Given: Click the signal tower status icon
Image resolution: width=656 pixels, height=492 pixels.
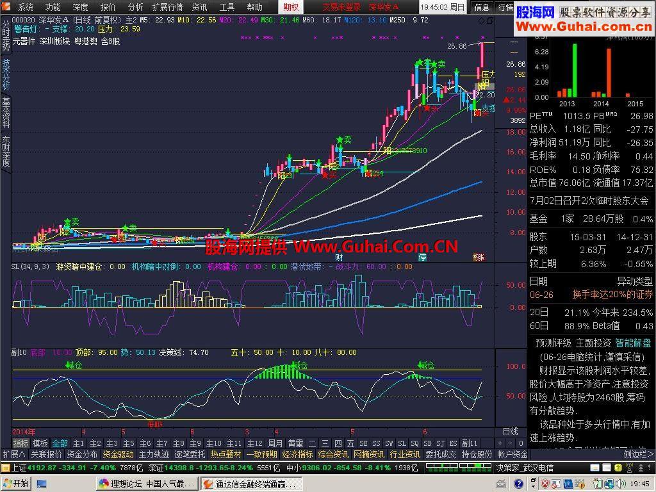Looking at the screenshot, I should click(x=629, y=468).
